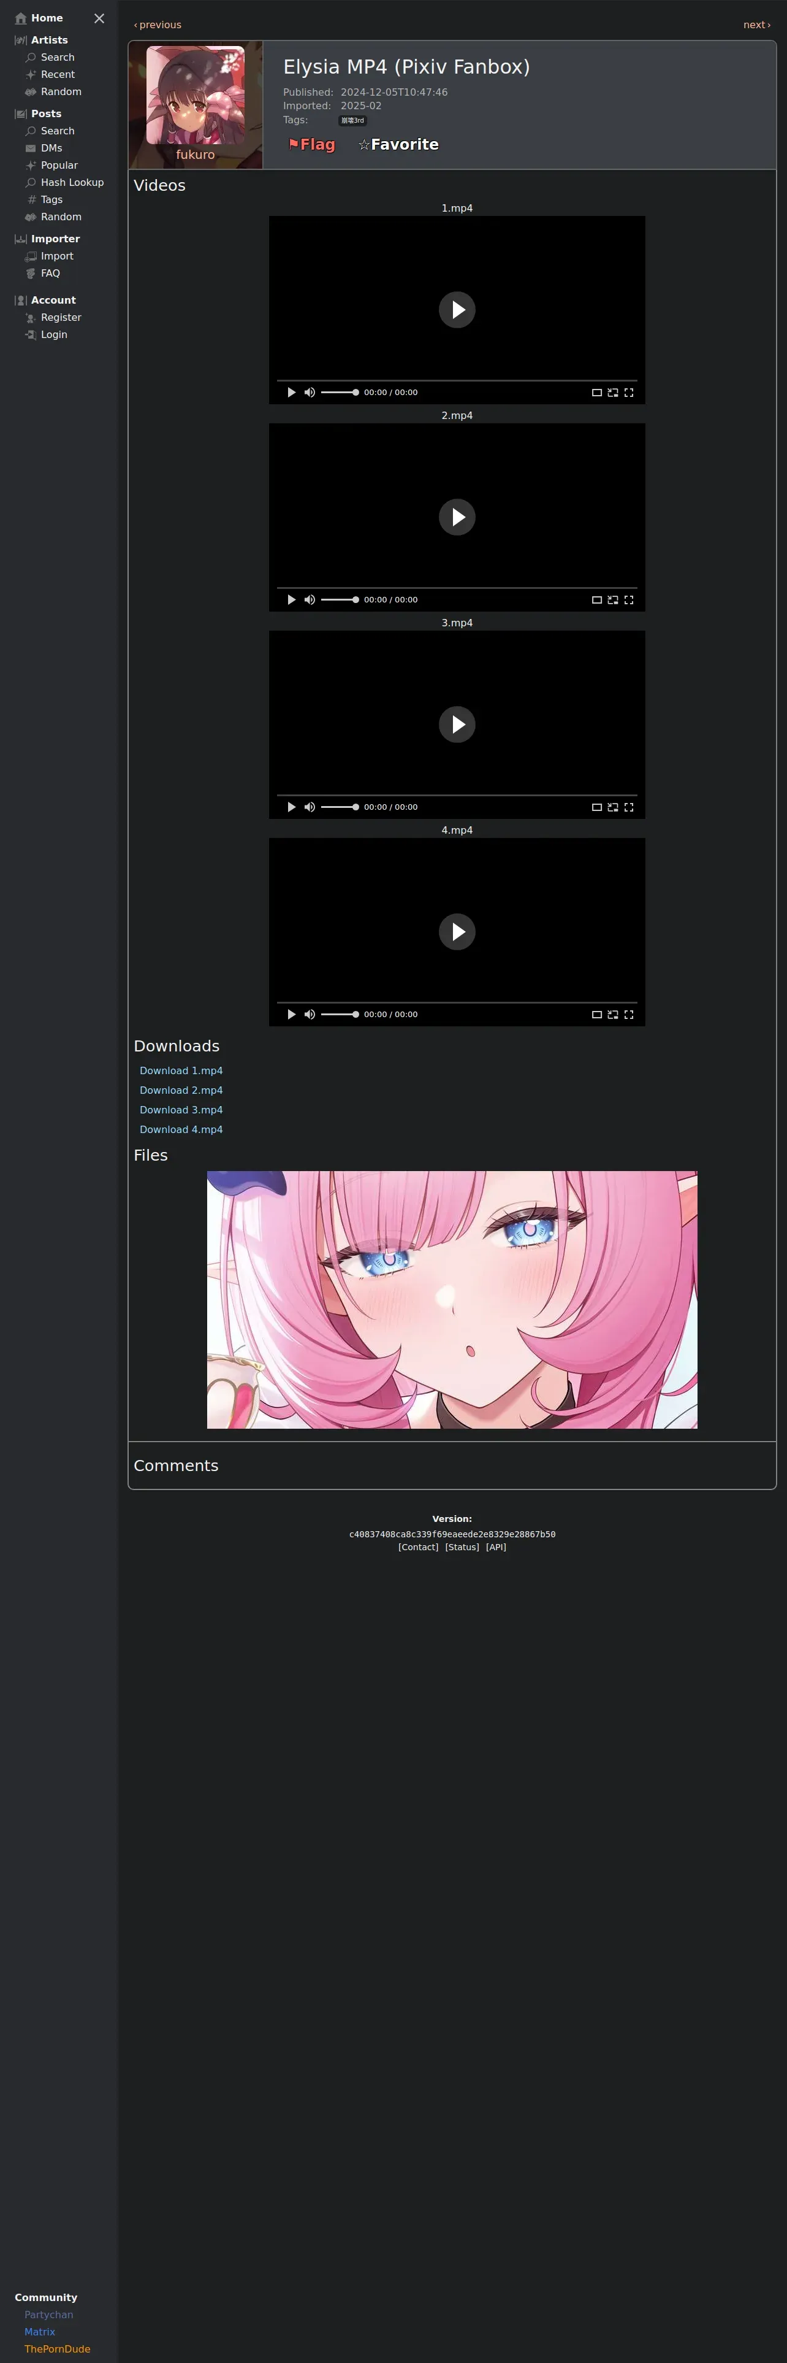The width and height of the screenshot is (787, 2363).
Task: Toggle theater mode on 2.mp4
Action: click(596, 600)
